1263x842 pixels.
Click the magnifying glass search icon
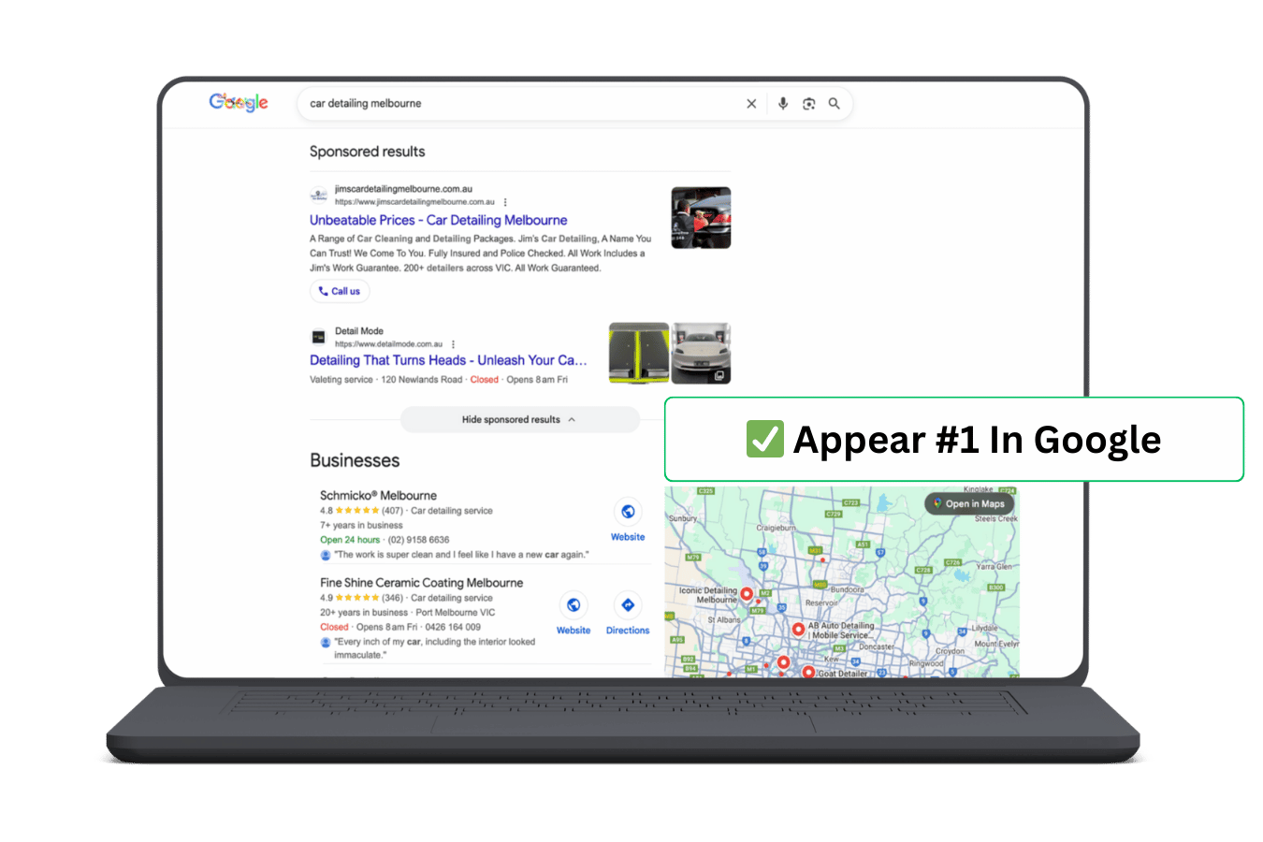pyautogui.click(x=834, y=104)
